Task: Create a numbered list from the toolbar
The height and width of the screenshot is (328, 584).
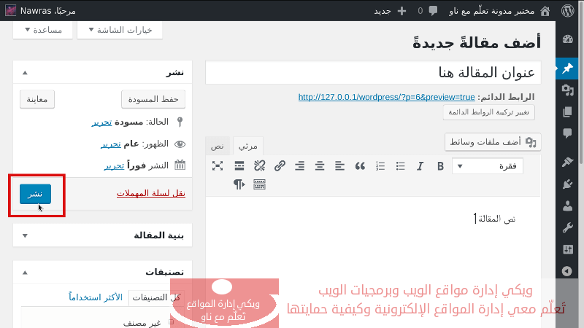Action: (x=380, y=166)
